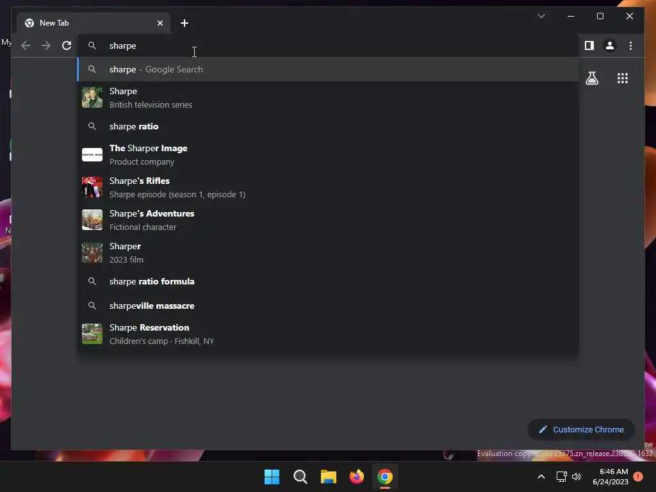656x492 pixels.
Task: Select 'sharpeville massacre' suggestion
Action: [x=329, y=306]
